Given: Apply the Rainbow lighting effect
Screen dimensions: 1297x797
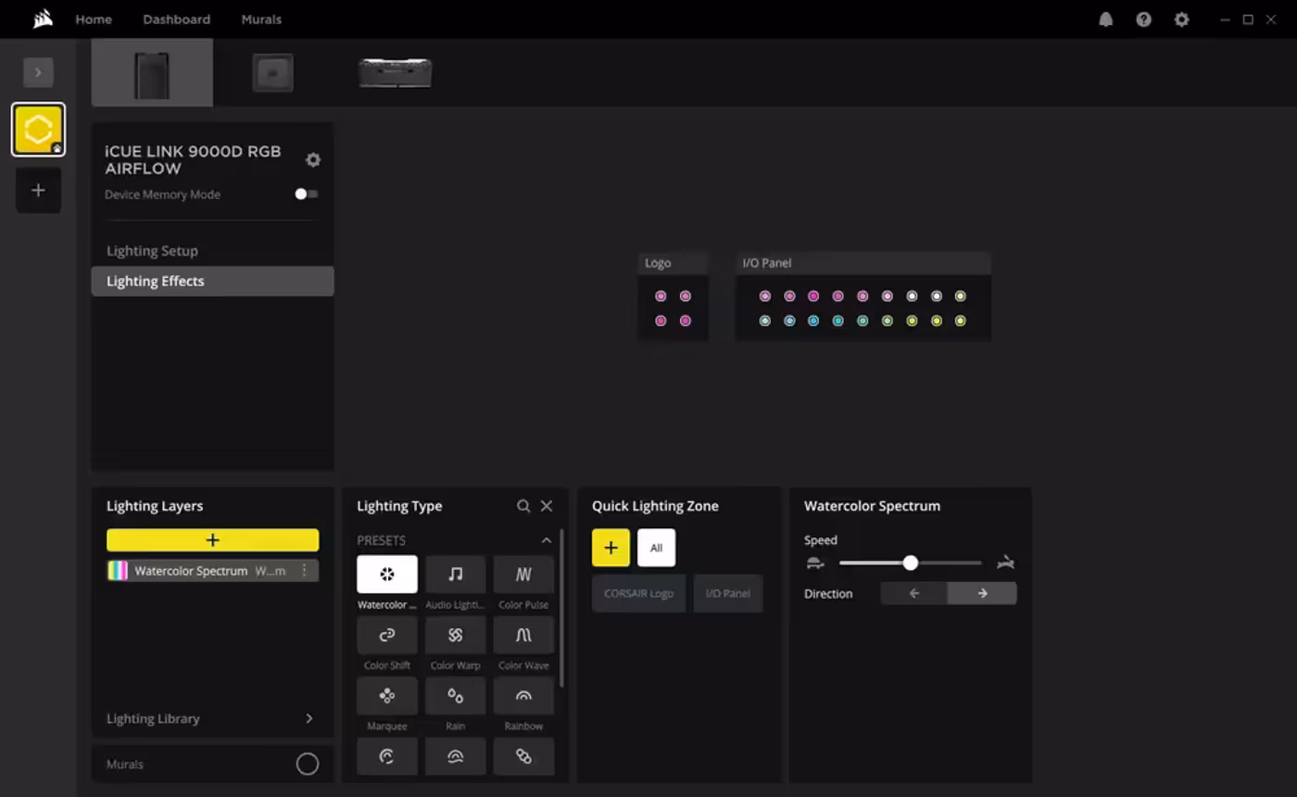Looking at the screenshot, I should click(x=523, y=695).
